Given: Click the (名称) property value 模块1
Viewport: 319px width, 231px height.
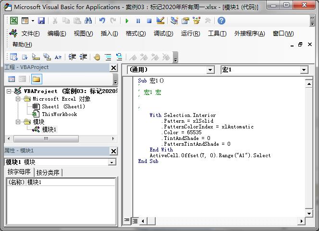Looking at the screenshot, I should point(71,182).
